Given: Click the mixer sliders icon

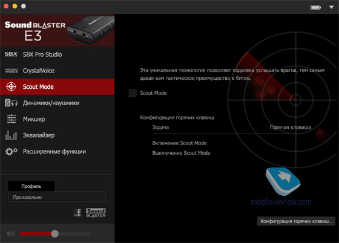Looking at the screenshot, I should pos(12,119).
